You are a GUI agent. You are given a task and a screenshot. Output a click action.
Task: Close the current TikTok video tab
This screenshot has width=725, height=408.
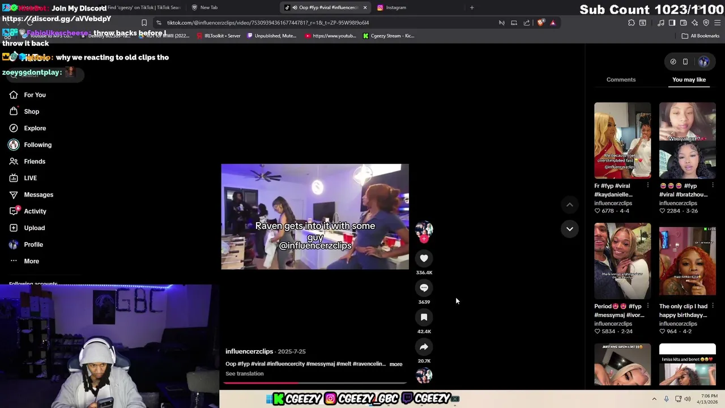pos(365,7)
